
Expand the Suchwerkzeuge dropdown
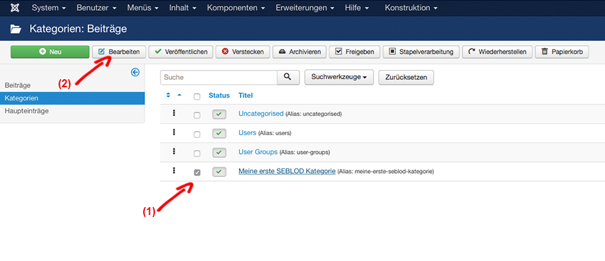tap(339, 77)
